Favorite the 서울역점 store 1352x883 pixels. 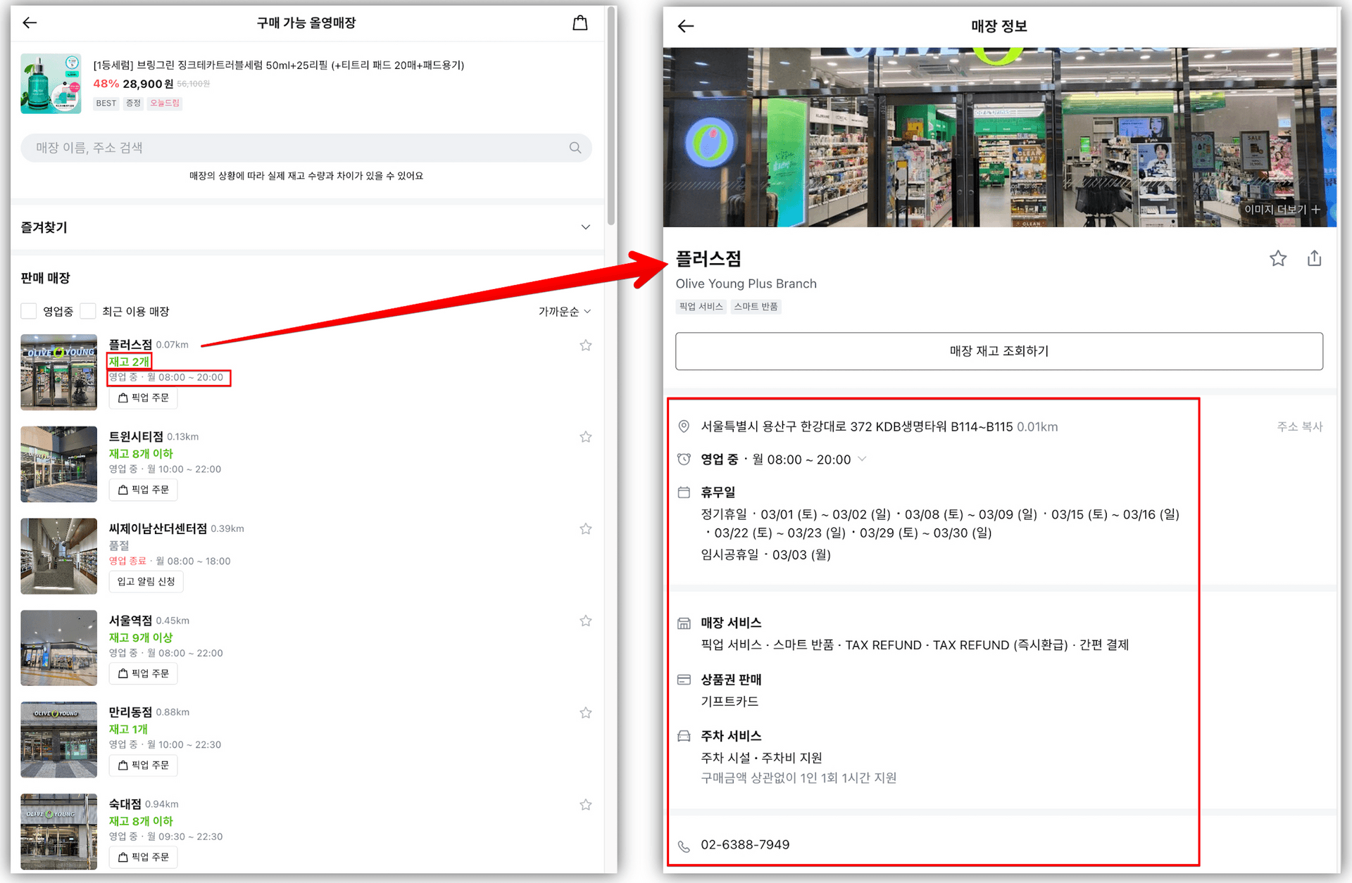[x=585, y=621]
